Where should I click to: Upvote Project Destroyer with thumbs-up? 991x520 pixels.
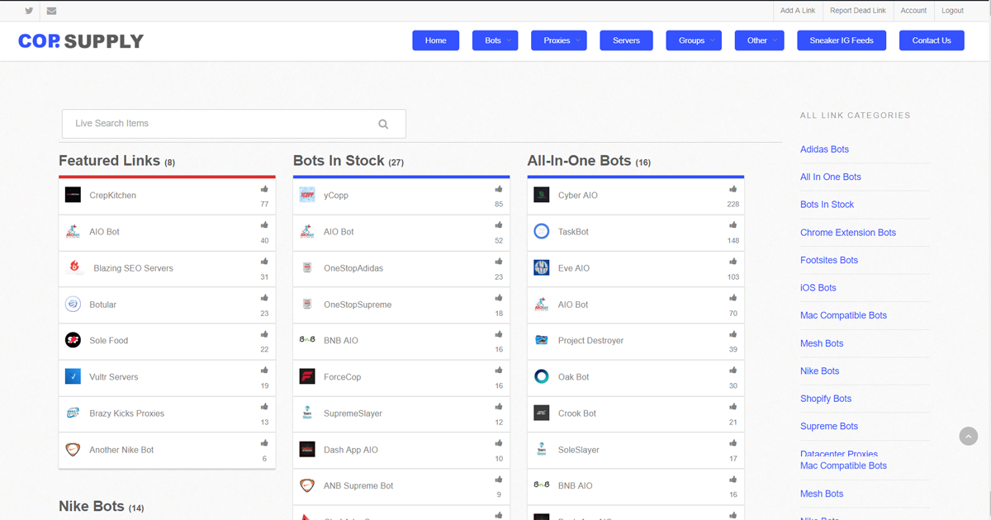[x=733, y=334]
